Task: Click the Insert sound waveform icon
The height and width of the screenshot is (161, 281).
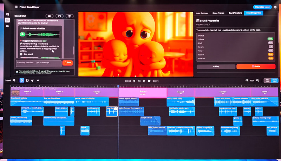Action: pos(14,80)
